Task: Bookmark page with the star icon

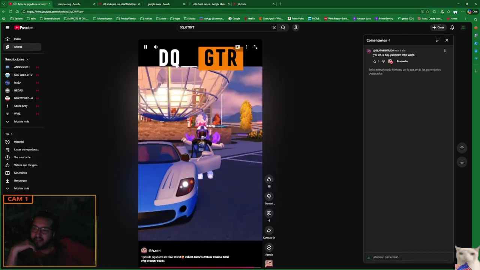Action: [x=427, y=12]
